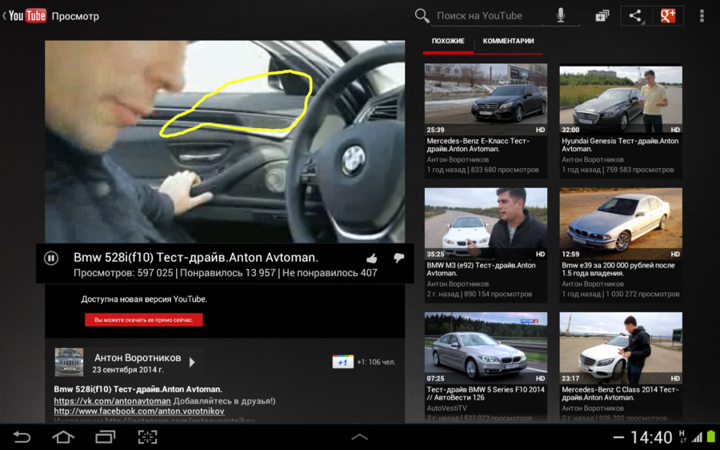Click title 'Mercedes-Benz E-Класс Тест-драйв'
This screenshot has width=720, height=450.
[478, 145]
